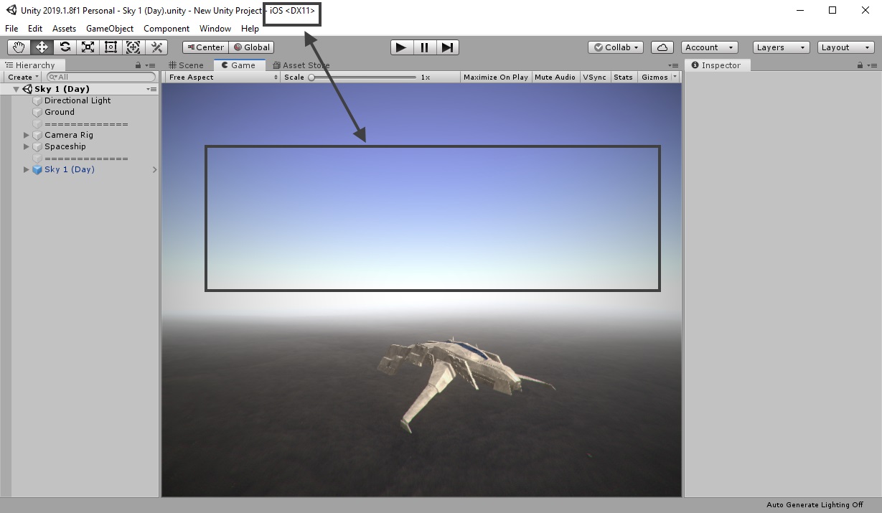Switch pivot mode using the Center button
This screenshot has width=882, height=513.
pos(205,47)
